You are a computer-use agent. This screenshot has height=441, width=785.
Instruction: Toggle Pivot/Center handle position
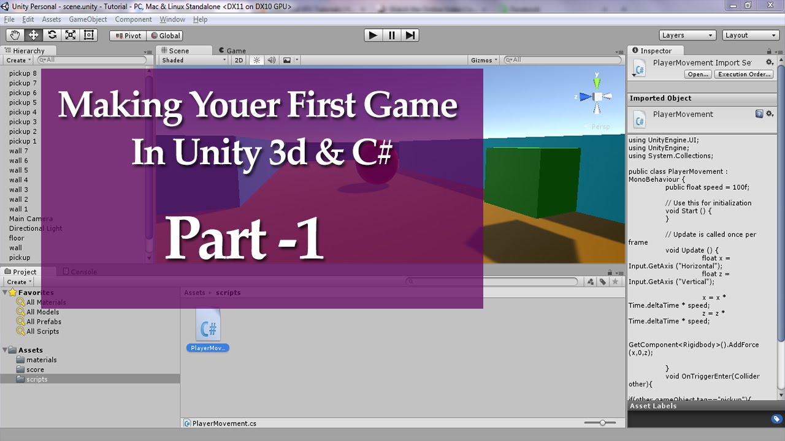click(128, 36)
